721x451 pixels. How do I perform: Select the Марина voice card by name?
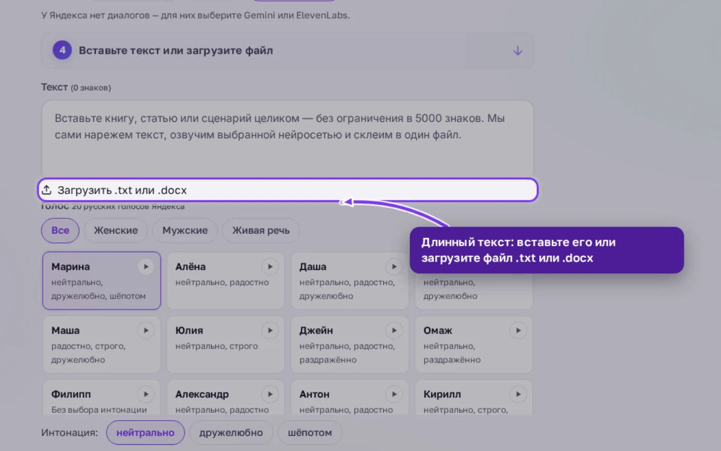point(71,267)
